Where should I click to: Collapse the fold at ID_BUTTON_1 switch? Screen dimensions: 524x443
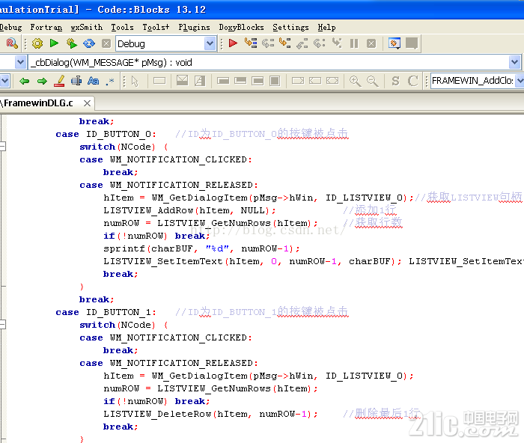coord(3,325)
